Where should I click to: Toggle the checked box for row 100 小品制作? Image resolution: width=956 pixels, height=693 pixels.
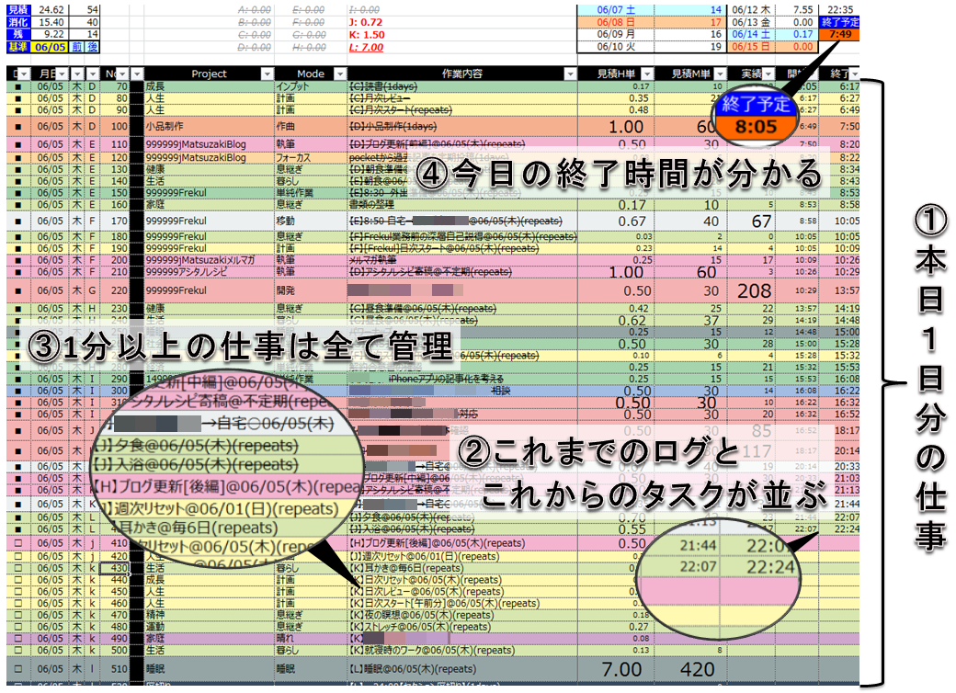pos(17,126)
